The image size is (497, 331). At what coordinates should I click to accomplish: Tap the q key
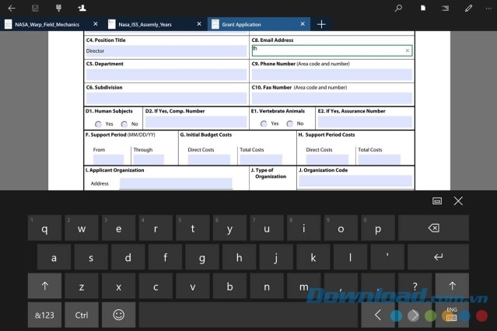click(x=44, y=228)
